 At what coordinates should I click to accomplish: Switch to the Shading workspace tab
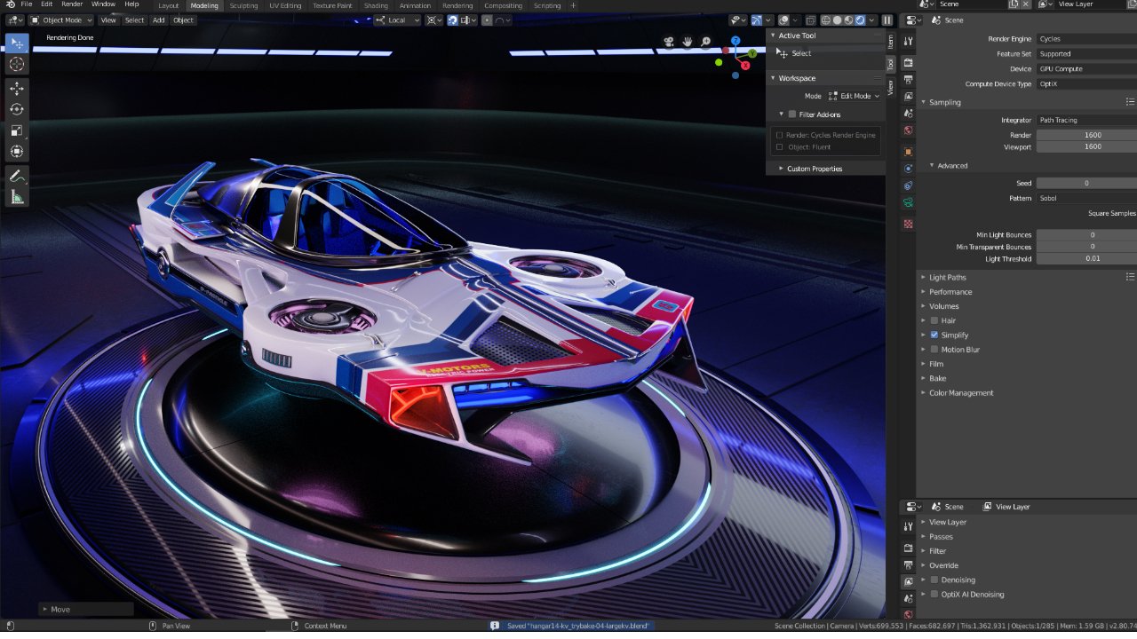coord(376,5)
